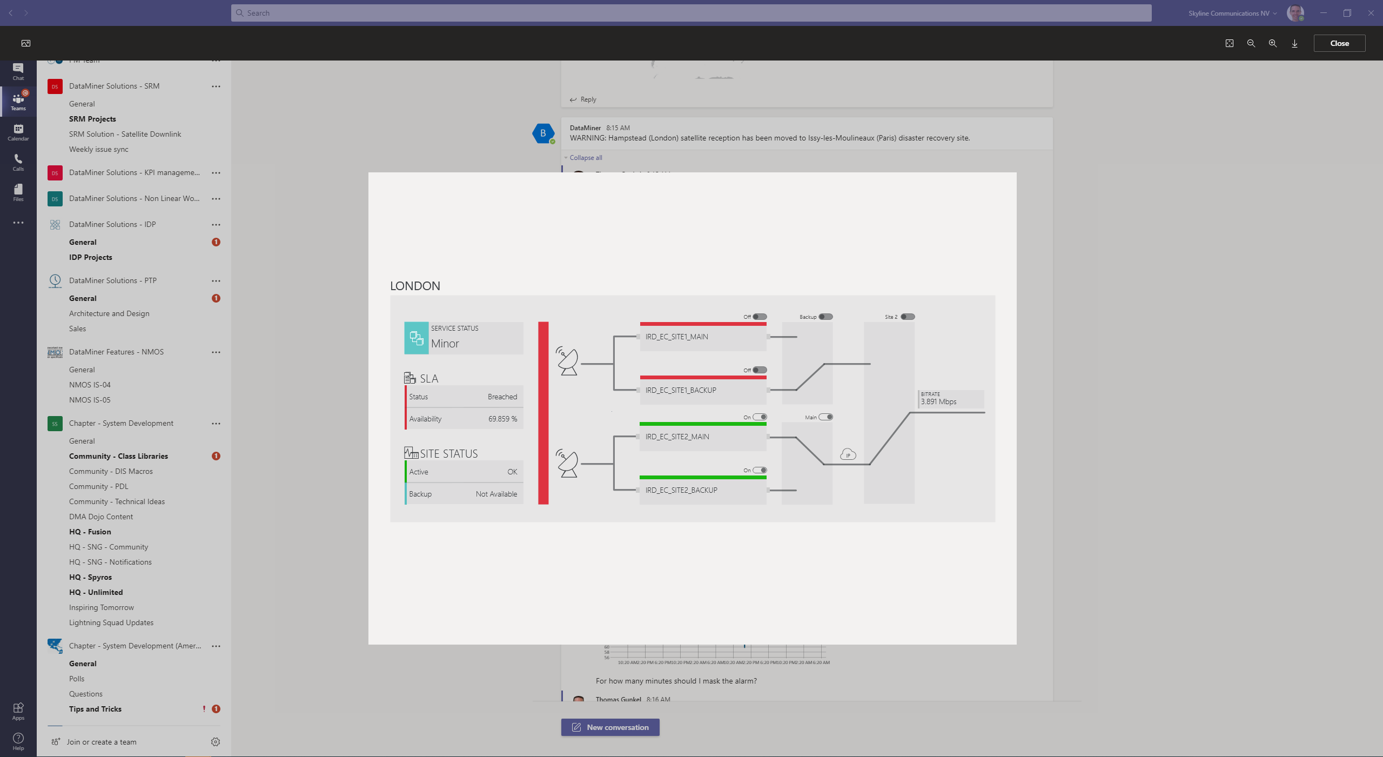Download the image from viewer toolbar

click(x=1294, y=43)
